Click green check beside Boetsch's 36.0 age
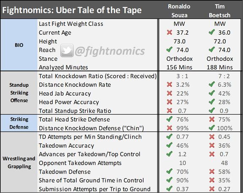The height and width of the screenshot is (193, 243). (x=211, y=32)
